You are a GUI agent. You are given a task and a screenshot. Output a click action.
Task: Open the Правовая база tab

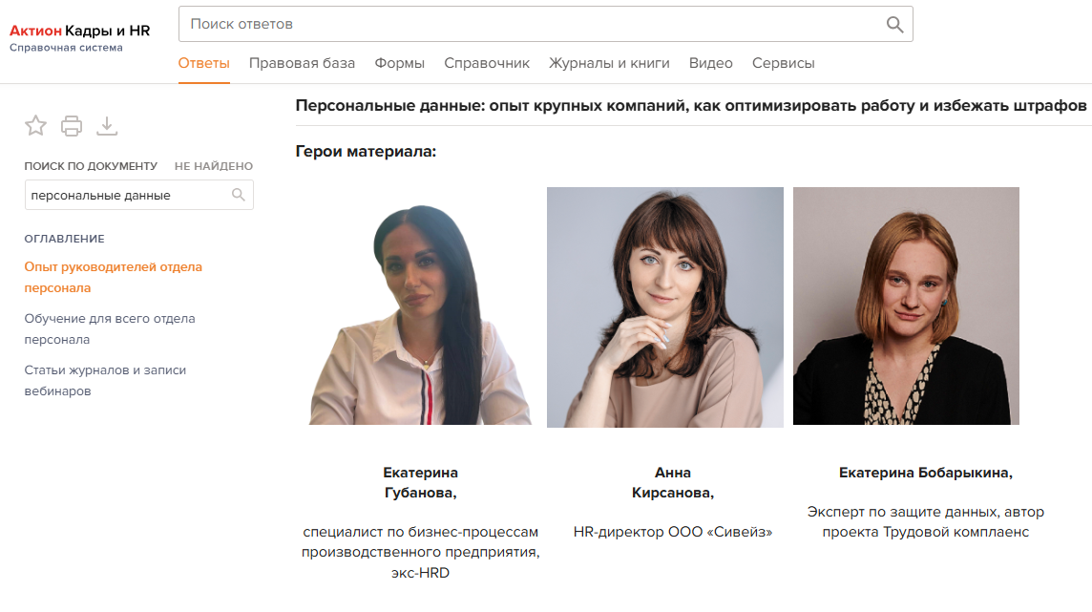[303, 63]
